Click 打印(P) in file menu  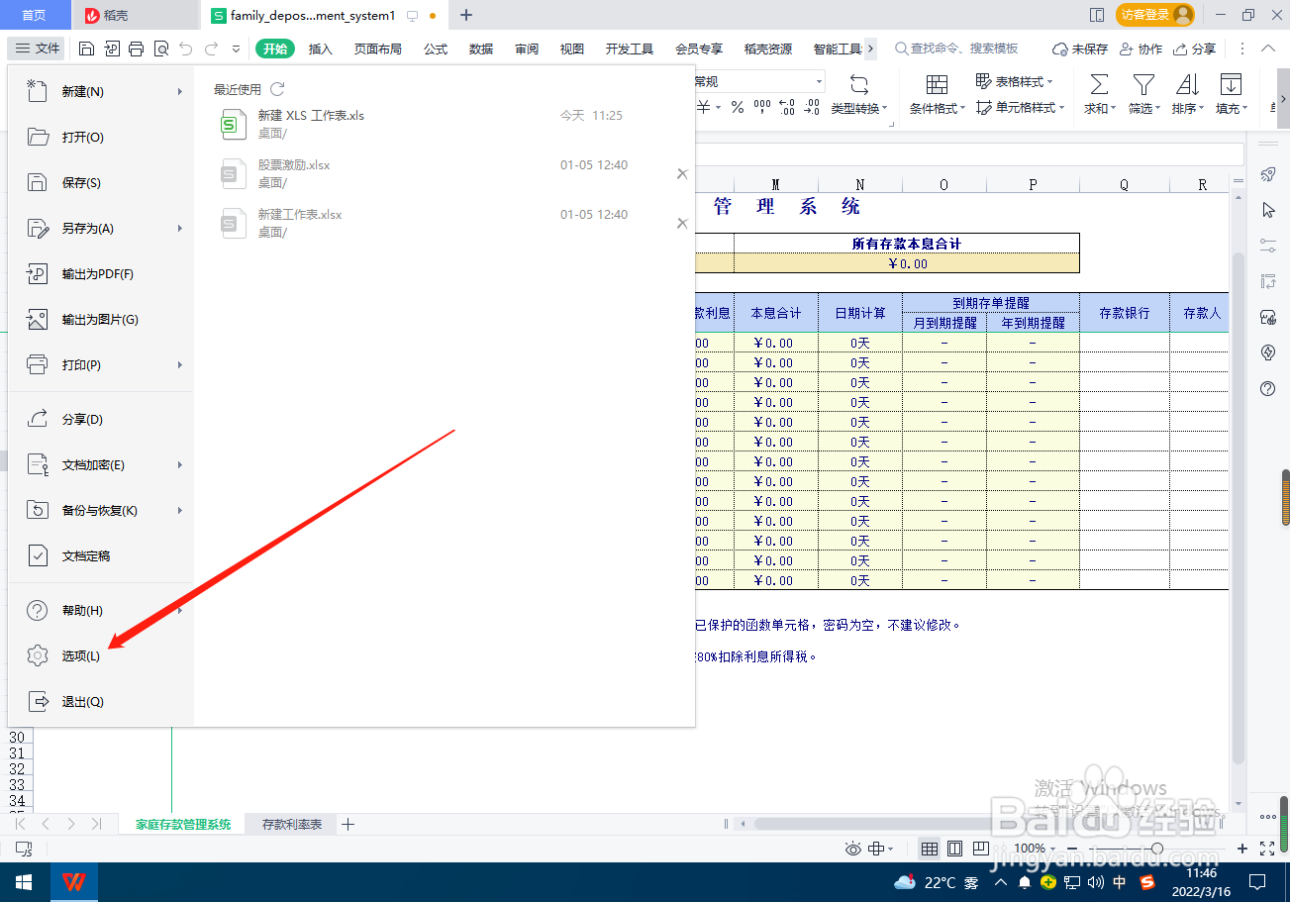(101, 364)
